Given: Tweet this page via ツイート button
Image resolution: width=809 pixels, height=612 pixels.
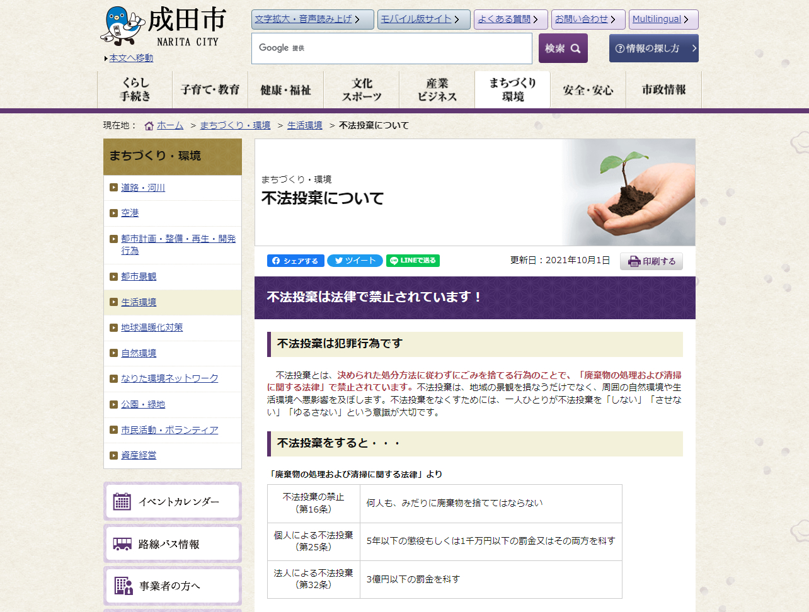Looking at the screenshot, I should (355, 261).
